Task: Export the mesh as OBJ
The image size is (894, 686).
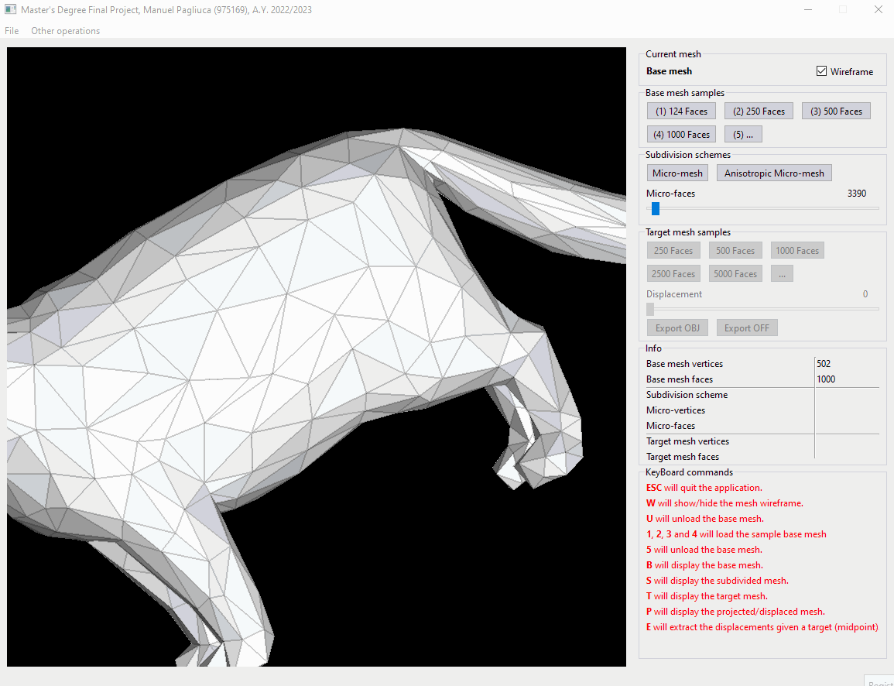Action: [676, 327]
